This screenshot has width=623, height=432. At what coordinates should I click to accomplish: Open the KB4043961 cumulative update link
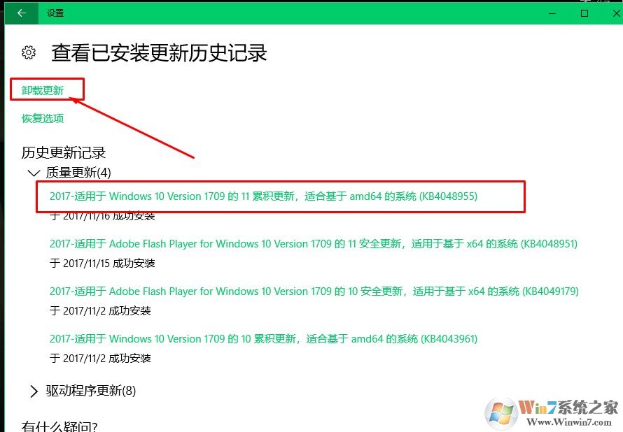pos(263,339)
